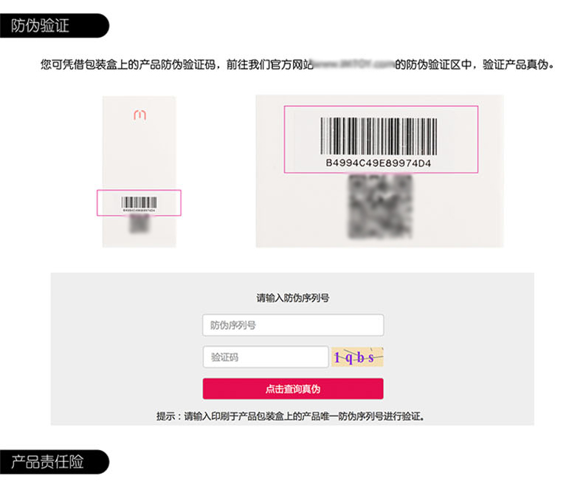Click the enlarged barcode label image
583x487 pixels.
point(379,171)
